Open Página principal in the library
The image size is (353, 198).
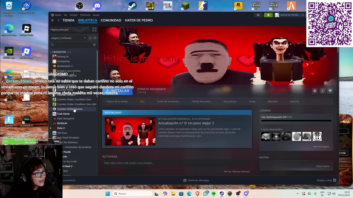click(70, 29)
